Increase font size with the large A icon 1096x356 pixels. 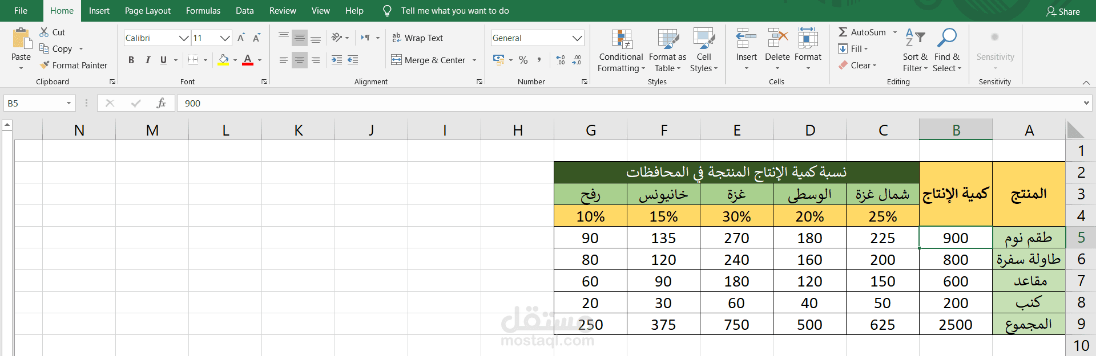point(241,38)
